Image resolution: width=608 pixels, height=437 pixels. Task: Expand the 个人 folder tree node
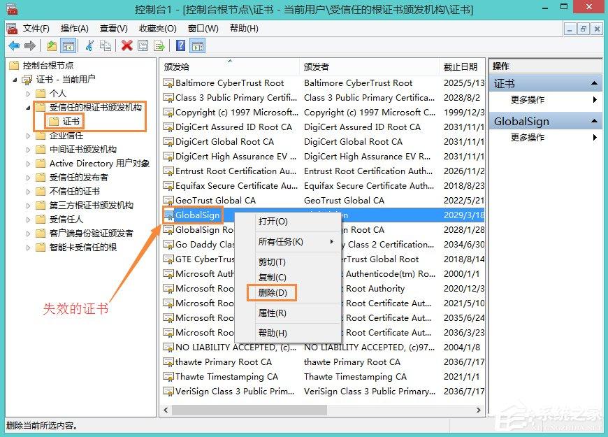tap(29, 94)
